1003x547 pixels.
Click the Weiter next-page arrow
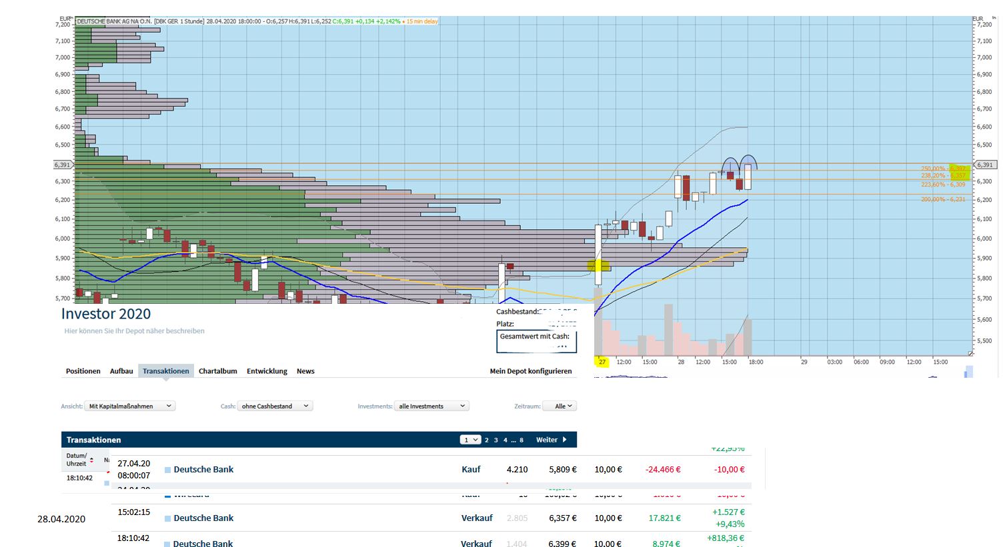click(x=564, y=440)
